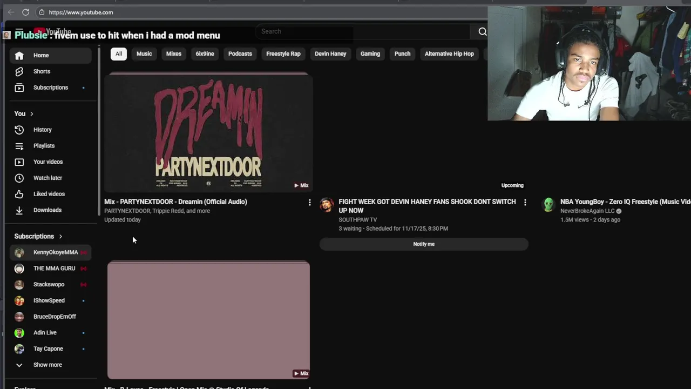Go back in browser
The width and height of the screenshot is (691, 389).
(11, 12)
